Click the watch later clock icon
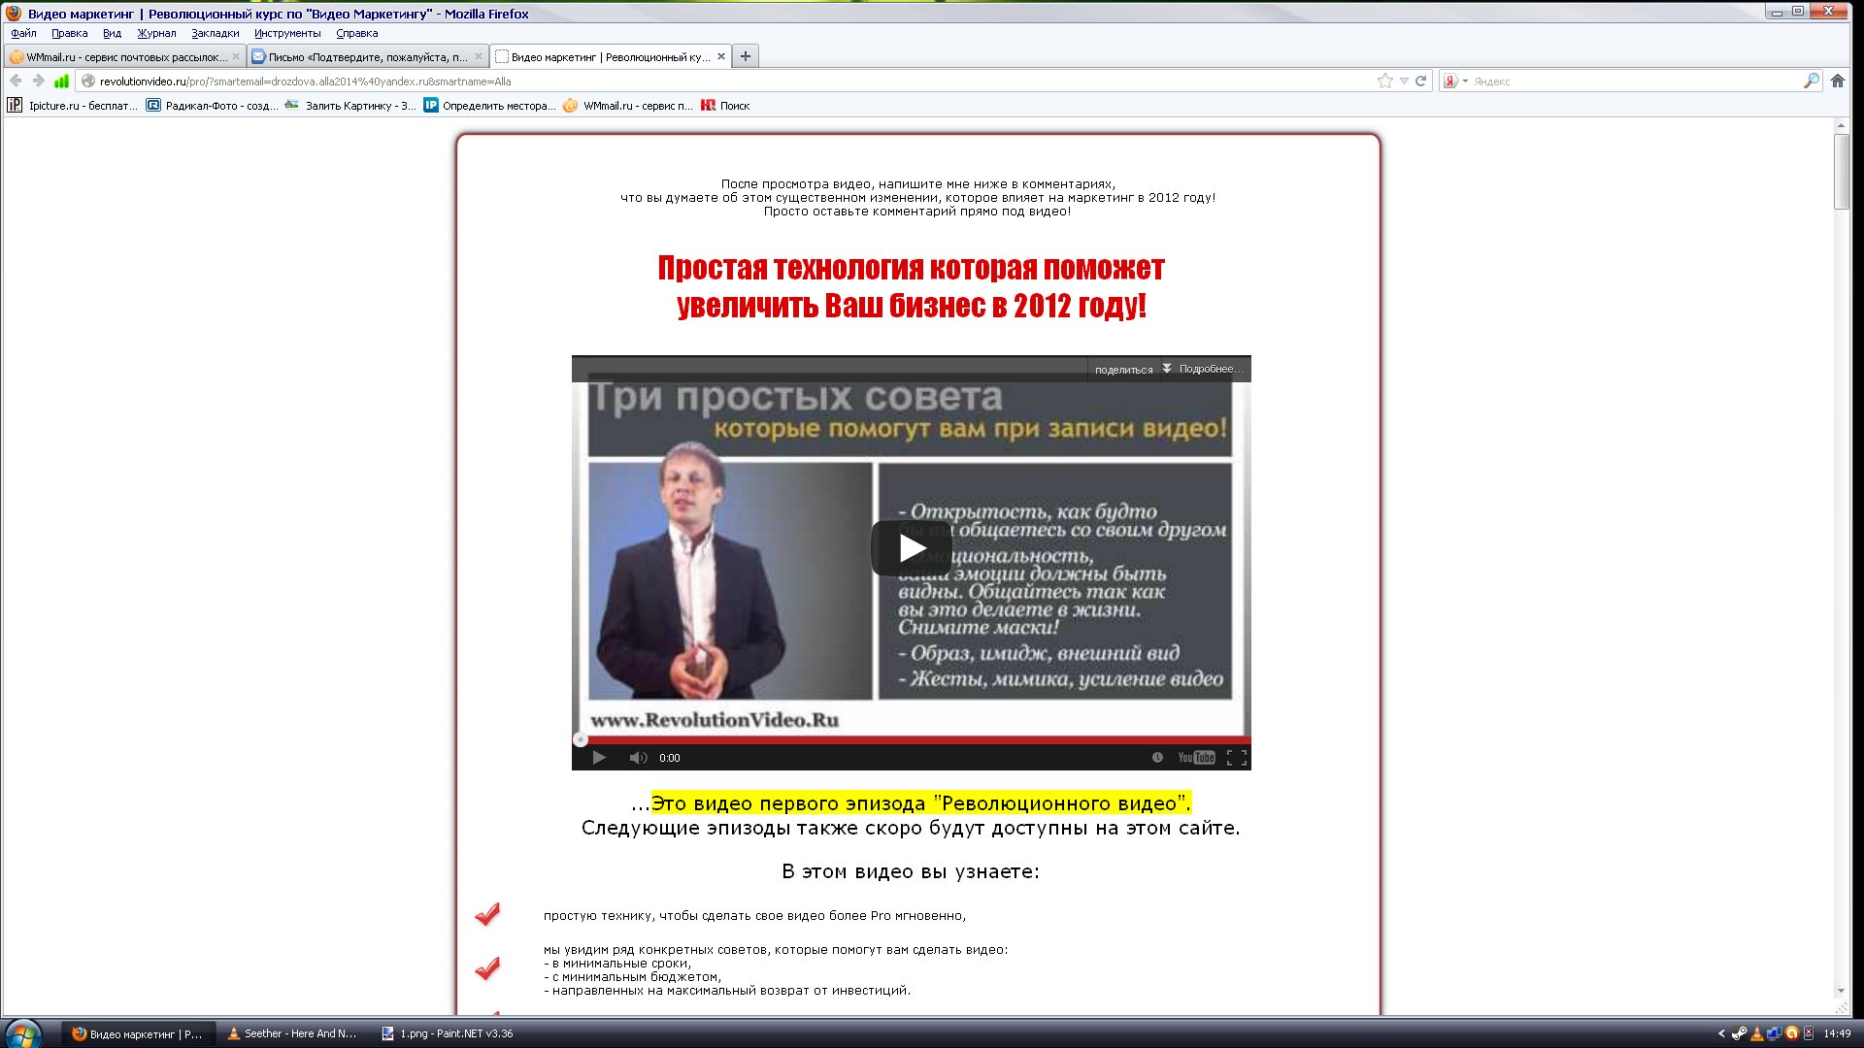Screen dimensions: 1864x1048 (1157, 758)
